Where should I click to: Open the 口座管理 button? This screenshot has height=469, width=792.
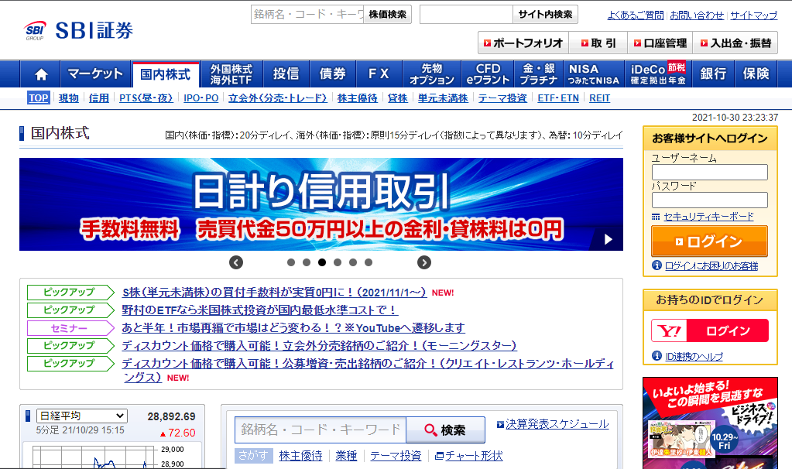click(660, 43)
